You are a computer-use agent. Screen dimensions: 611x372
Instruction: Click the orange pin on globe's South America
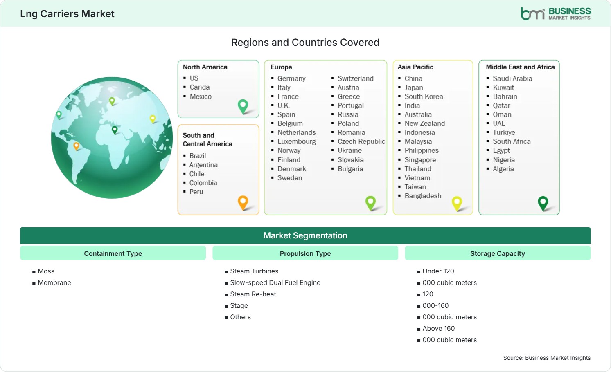(x=76, y=146)
